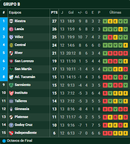This screenshot has height=144, width=130.
Task: Click the Últimas column header
Action: (x=115, y=12)
